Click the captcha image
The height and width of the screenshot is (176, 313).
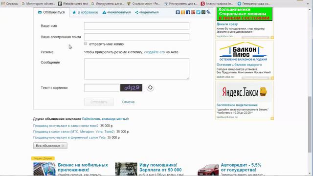coord(131,88)
